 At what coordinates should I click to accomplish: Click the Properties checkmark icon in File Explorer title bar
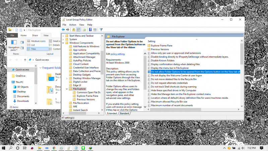(x=16, y=30)
